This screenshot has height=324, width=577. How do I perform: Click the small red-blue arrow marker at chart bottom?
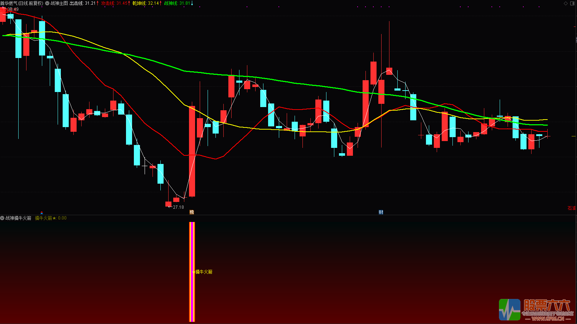(x=42, y=213)
